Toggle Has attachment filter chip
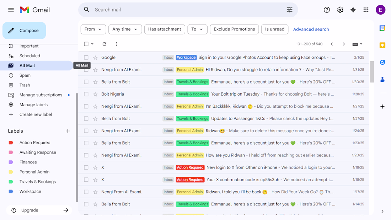Viewport: 391px width, 220px height. 165,29
